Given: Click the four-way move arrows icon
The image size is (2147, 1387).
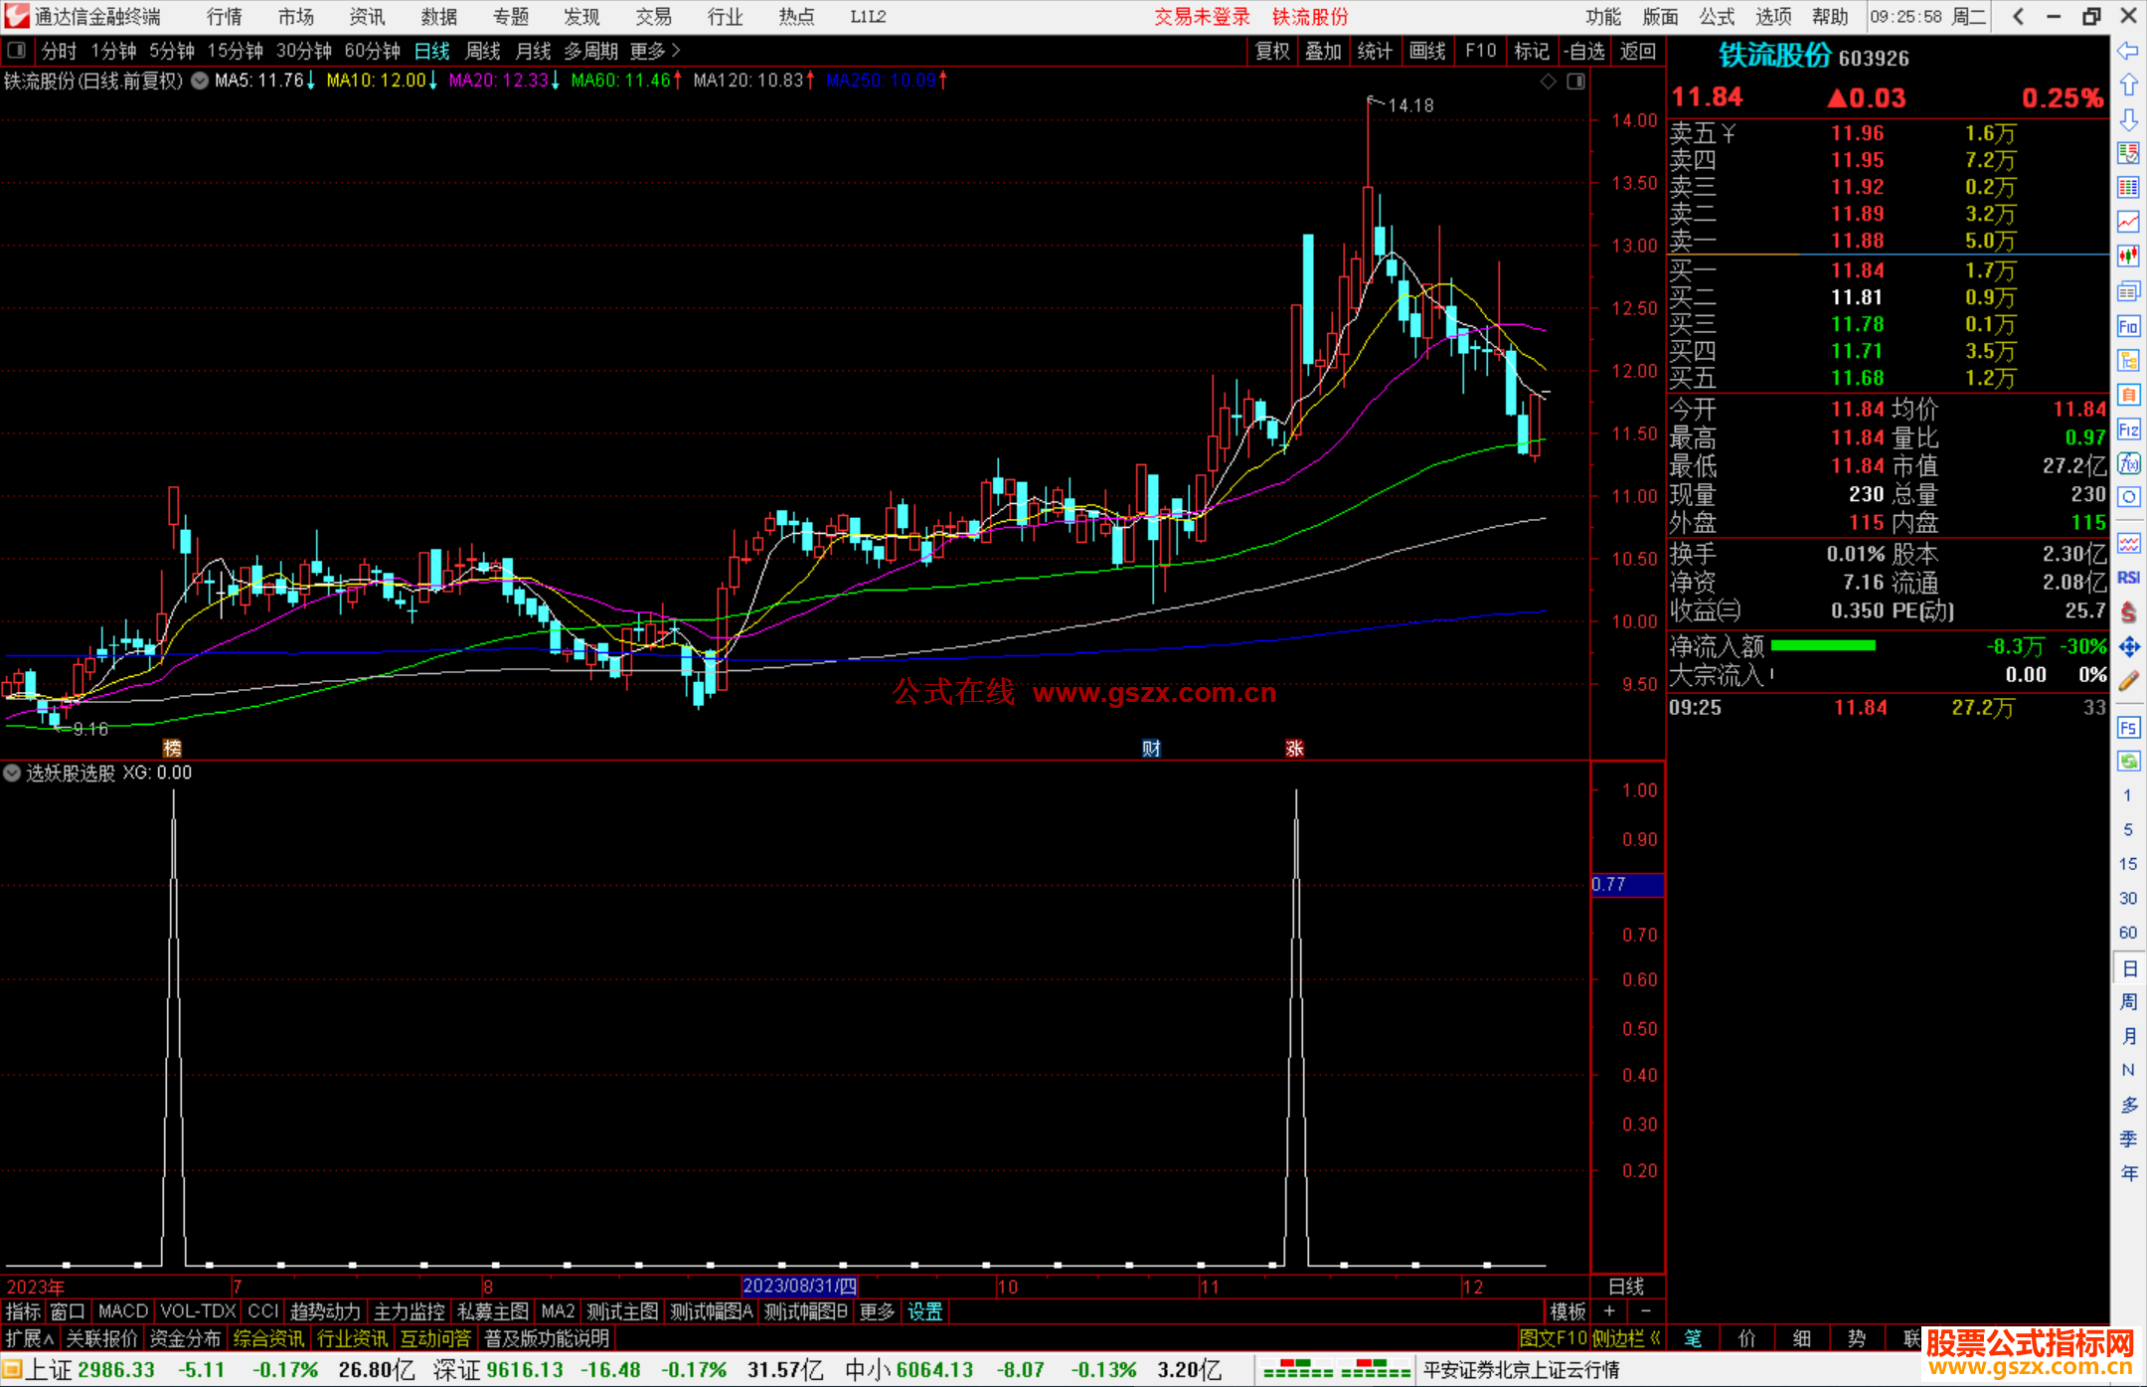Looking at the screenshot, I should [2128, 647].
